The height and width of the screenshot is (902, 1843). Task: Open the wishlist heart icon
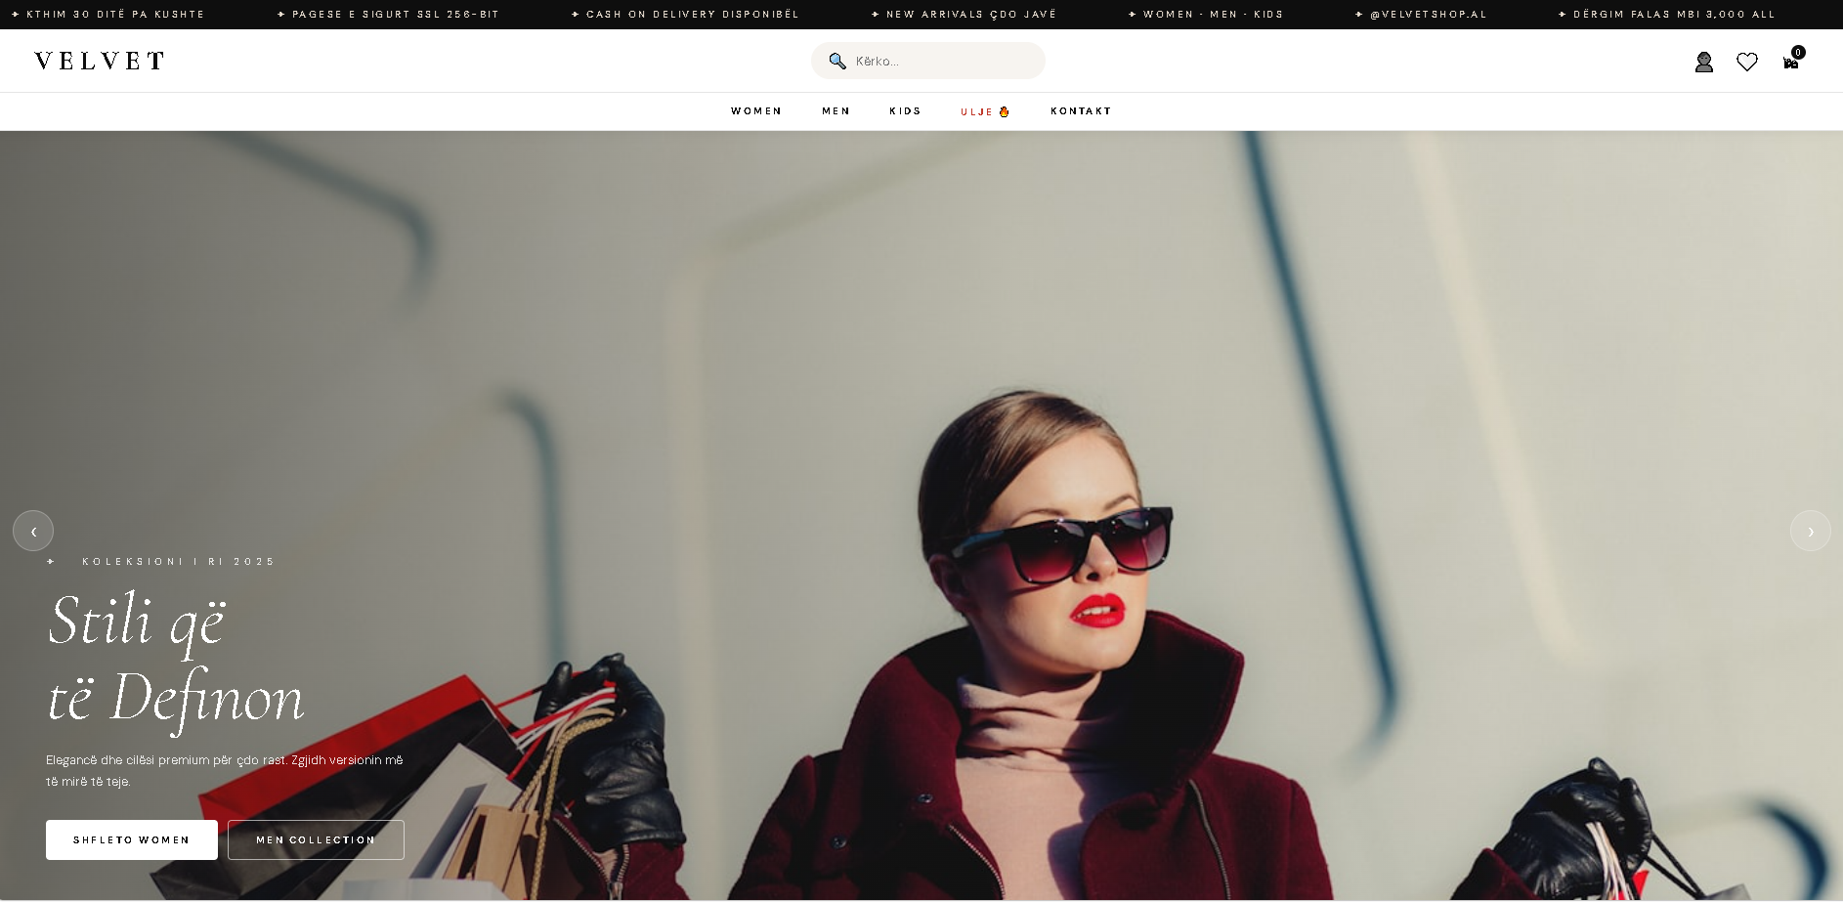1746,63
